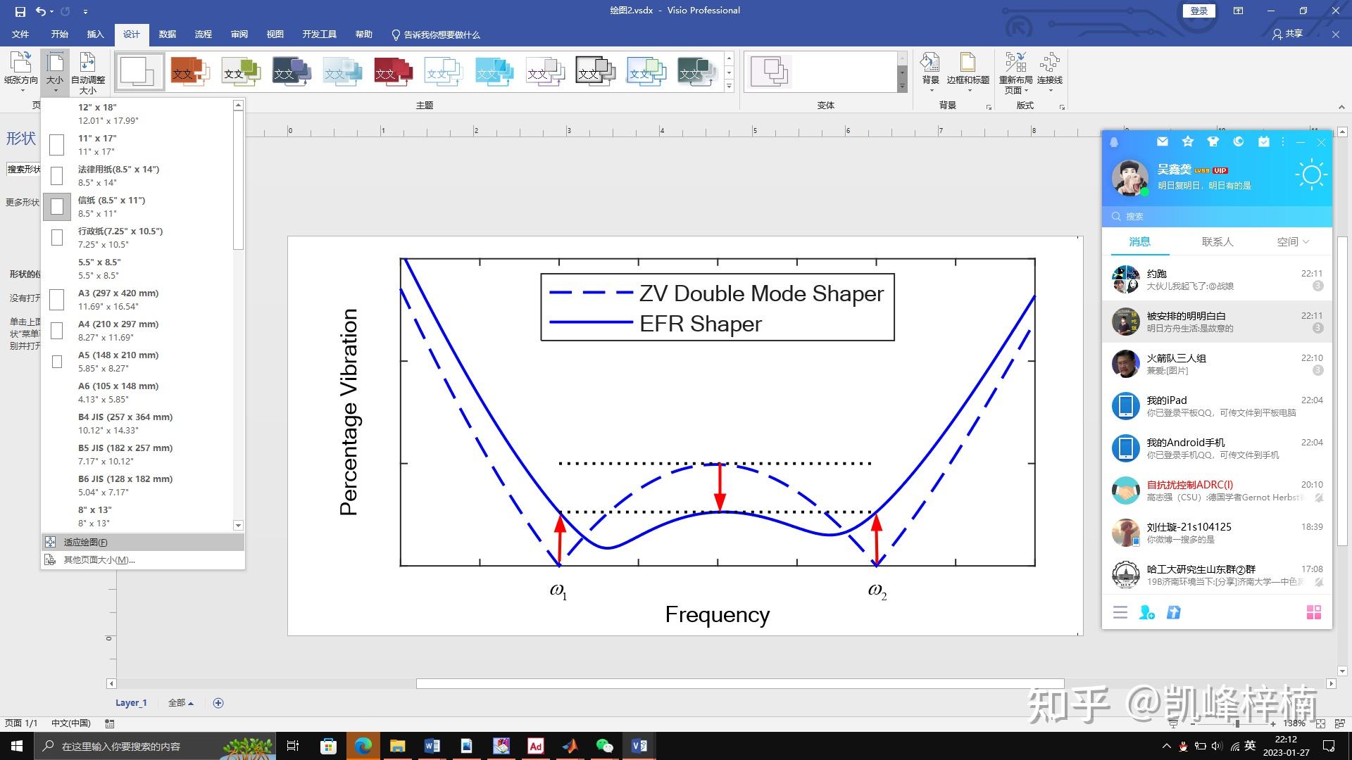Select the Letter (8.5" x 11") page size
The height and width of the screenshot is (760, 1352).
pyautogui.click(x=138, y=206)
